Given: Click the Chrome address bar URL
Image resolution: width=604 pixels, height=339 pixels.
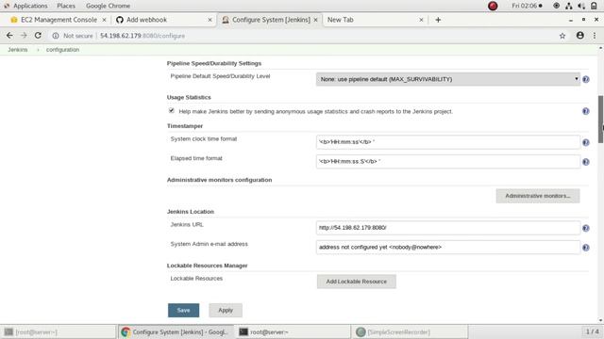Looking at the screenshot, I should pos(143,36).
